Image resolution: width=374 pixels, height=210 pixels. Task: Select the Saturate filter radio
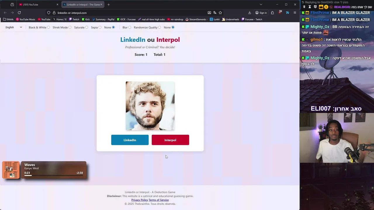87,27
